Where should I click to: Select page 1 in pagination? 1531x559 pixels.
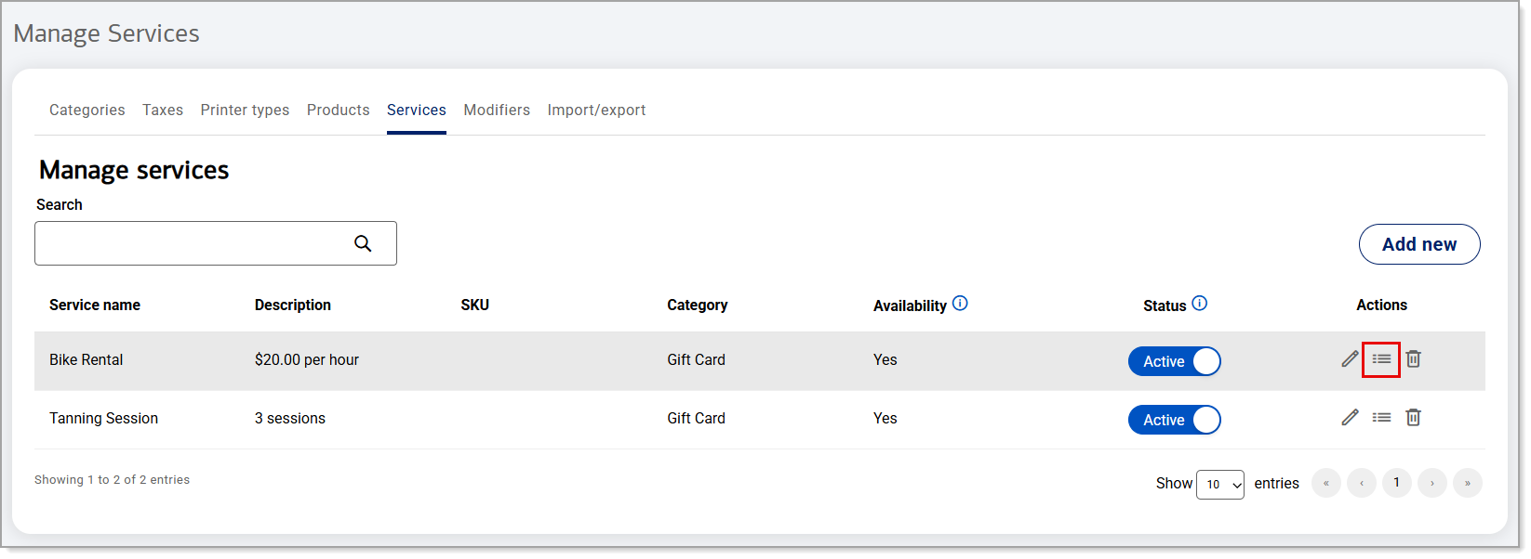(x=1397, y=483)
